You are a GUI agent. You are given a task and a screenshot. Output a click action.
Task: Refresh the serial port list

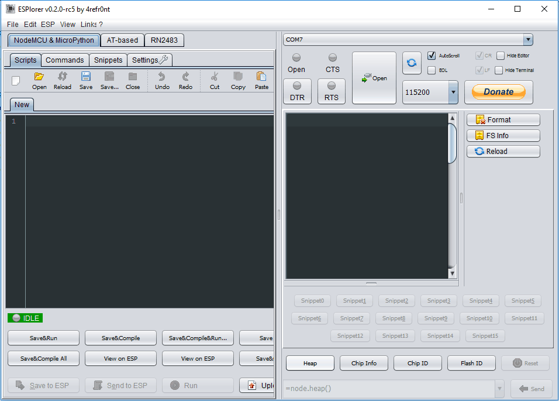click(412, 63)
